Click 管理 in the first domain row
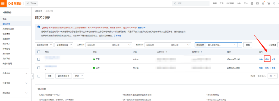 pyautogui.click(x=273, y=59)
